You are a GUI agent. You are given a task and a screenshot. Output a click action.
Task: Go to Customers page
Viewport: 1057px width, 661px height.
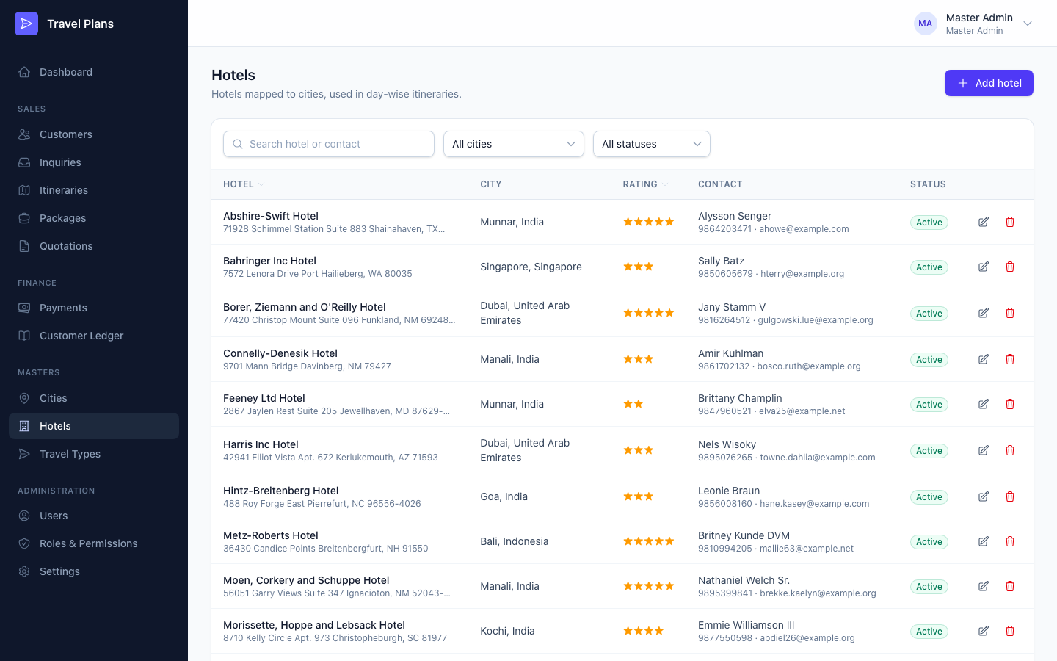94,134
